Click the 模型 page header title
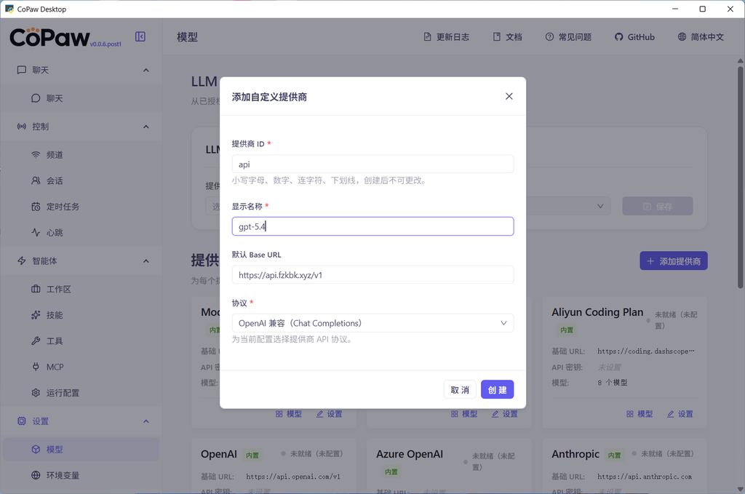This screenshot has width=745, height=494. tap(187, 37)
